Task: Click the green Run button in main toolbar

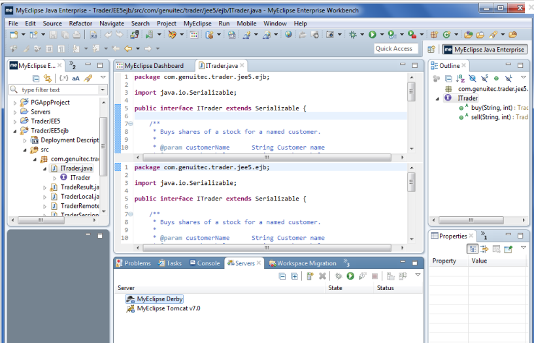Action: click(372, 35)
